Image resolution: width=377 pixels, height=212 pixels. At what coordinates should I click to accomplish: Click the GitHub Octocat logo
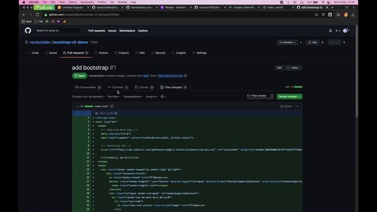point(28,31)
